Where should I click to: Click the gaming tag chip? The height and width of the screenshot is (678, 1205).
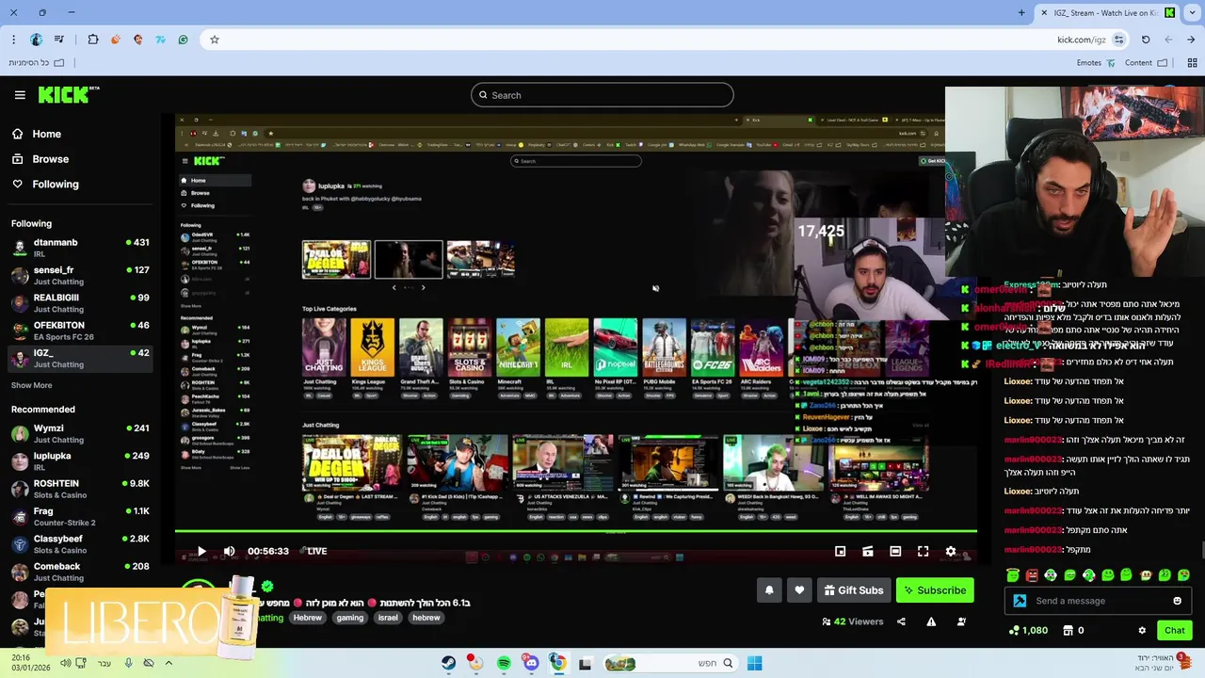tap(349, 618)
